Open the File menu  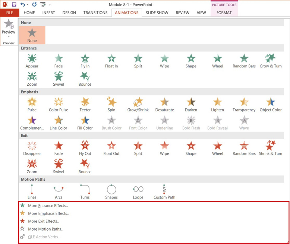[9, 13]
